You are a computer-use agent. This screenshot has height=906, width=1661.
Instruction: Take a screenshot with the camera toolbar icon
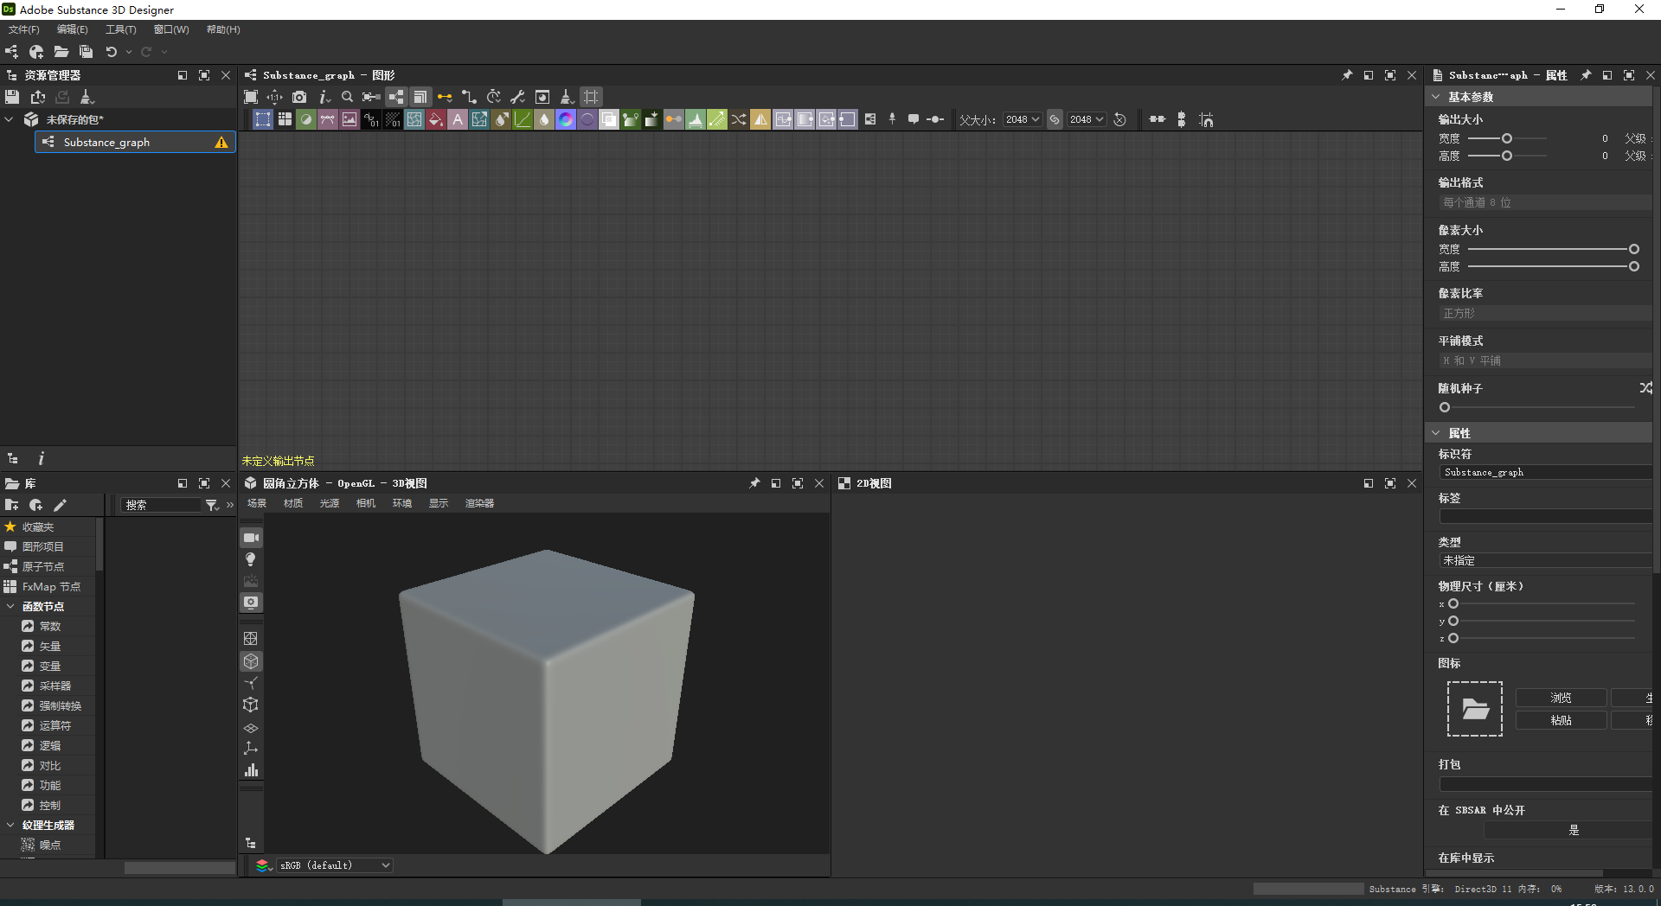tap(299, 97)
